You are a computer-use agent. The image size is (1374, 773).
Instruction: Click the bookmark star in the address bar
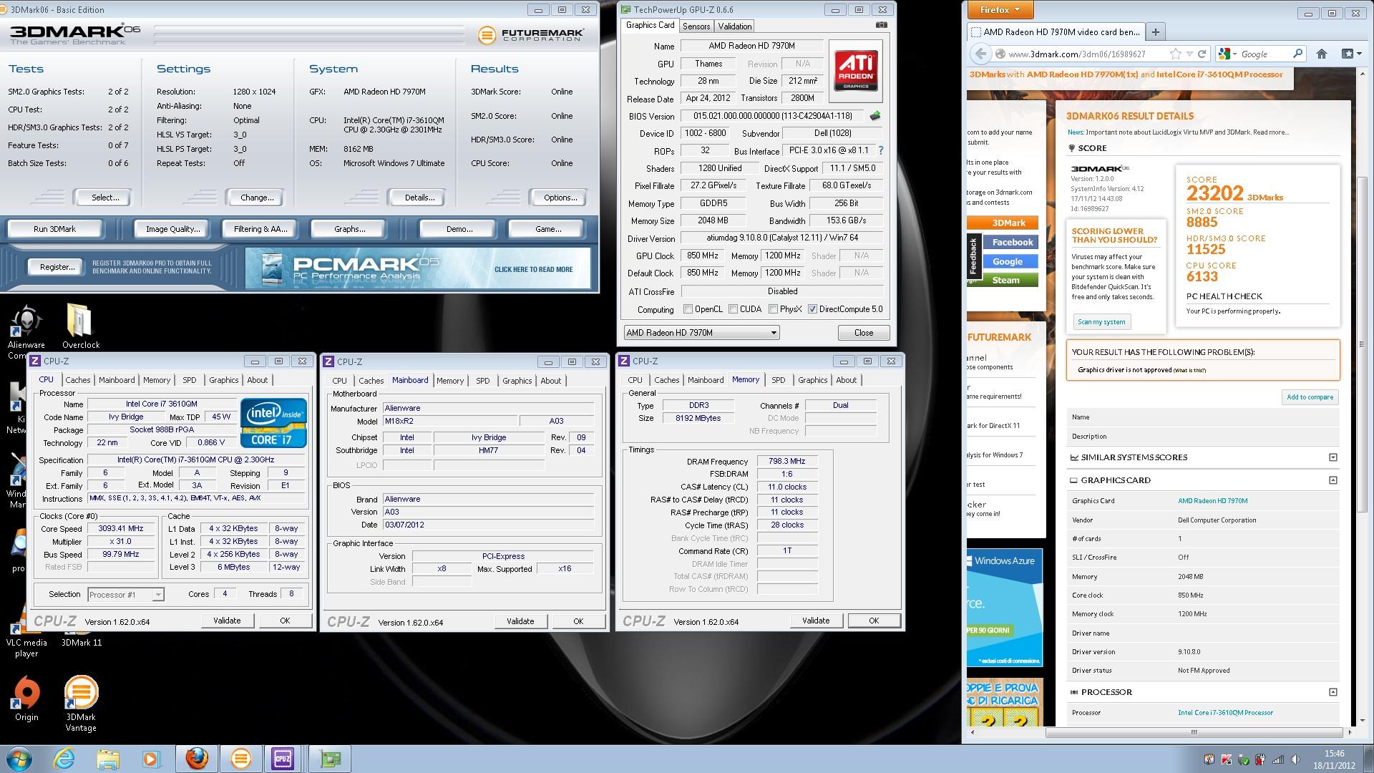(x=1175, y=54)
